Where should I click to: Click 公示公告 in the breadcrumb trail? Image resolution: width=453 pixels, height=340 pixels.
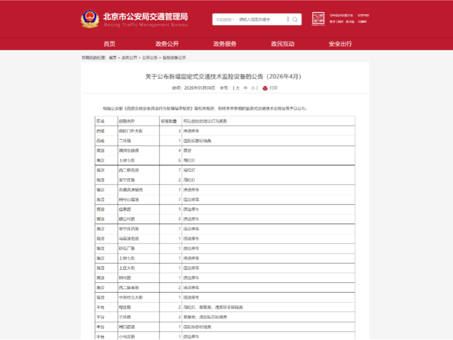[150, 58]
